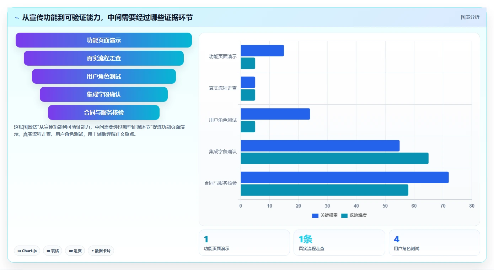Click the x-axis tick label 40
This screenshot has width=494, height=270.
[x=356, y=206]
